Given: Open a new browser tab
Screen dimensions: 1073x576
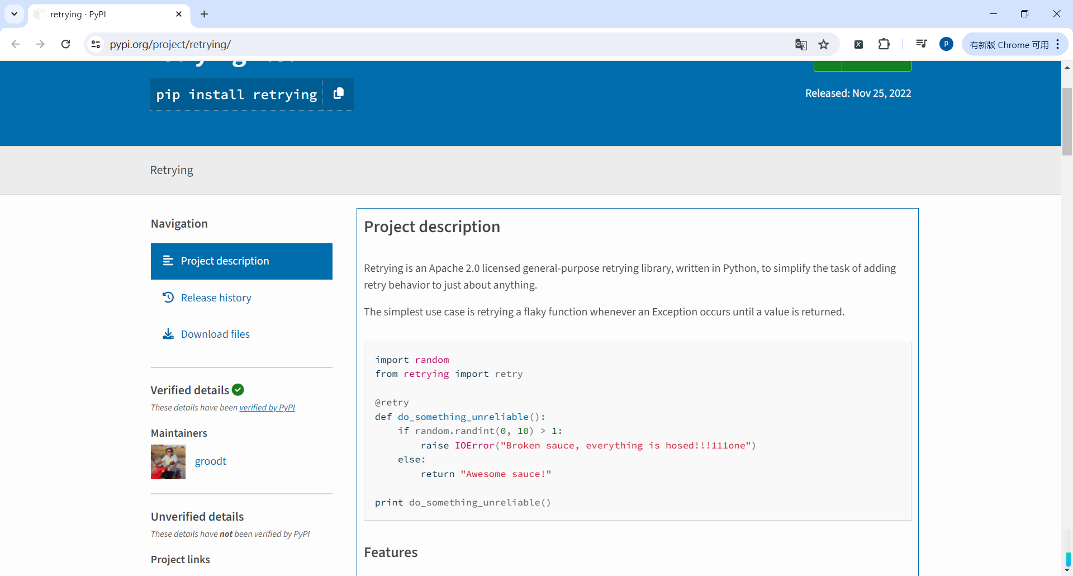Looking at the screenshot, I should pyautogui.click(x=205, y=14).
